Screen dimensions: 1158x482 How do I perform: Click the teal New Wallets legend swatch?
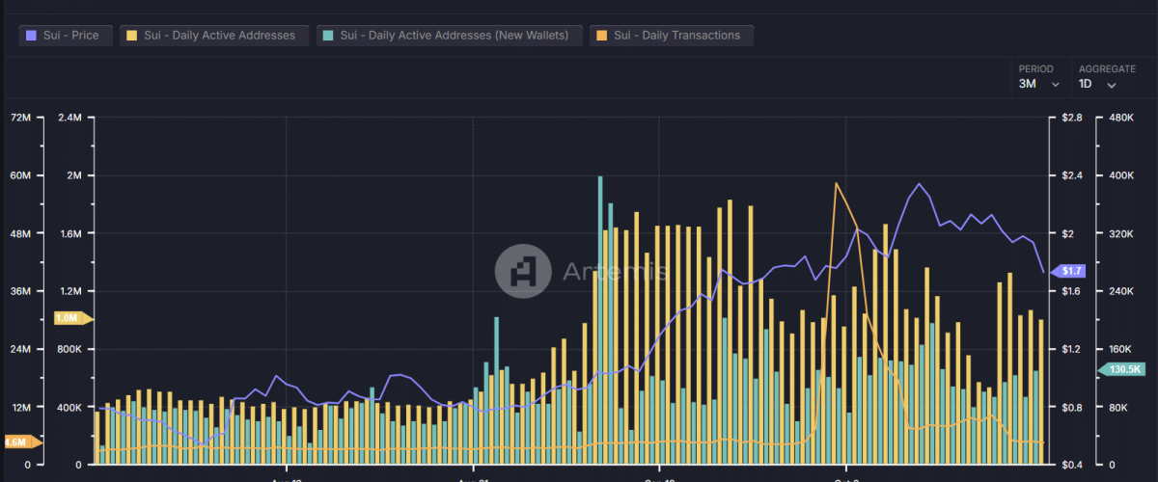[329, 36]
